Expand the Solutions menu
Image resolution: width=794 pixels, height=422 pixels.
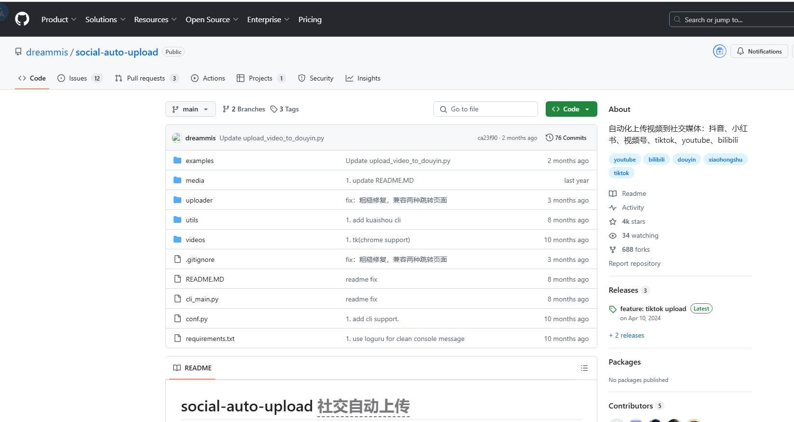pyautogui.click(x=105, y=19)
